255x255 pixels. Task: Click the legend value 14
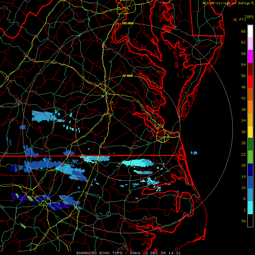(243, 177)
